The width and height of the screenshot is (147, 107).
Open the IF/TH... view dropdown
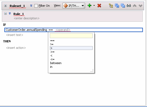tap(74, 6)
